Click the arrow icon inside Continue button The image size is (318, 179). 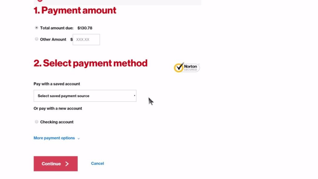coord(67,164)
